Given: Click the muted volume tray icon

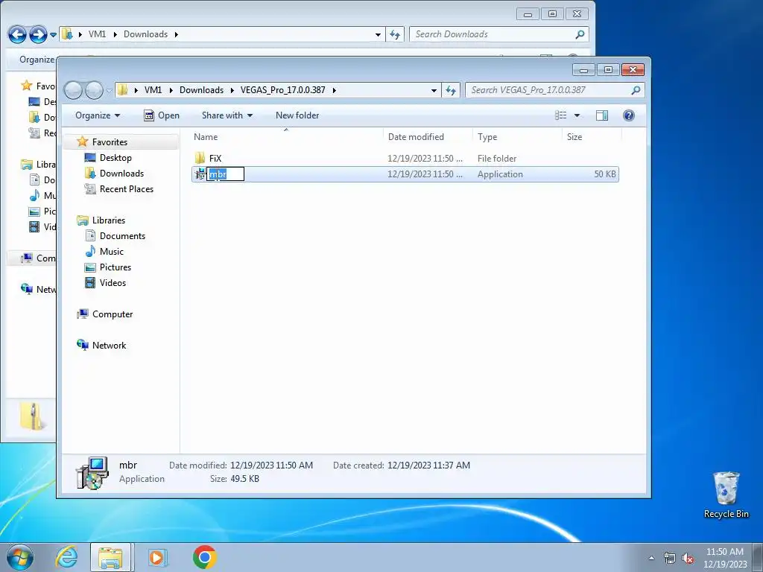Looking at the screenshot, I should pos(688,557).
